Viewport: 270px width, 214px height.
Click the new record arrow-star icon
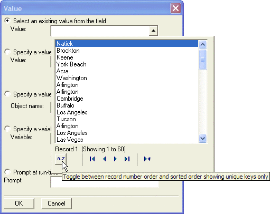147,159
